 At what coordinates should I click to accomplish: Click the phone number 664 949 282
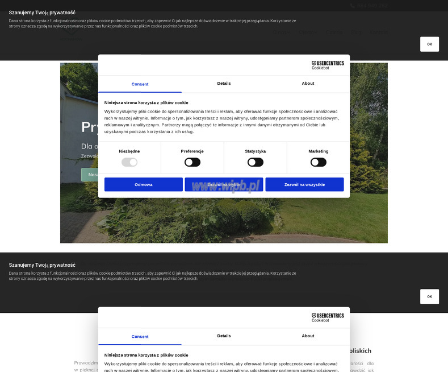tap(372, 6)
